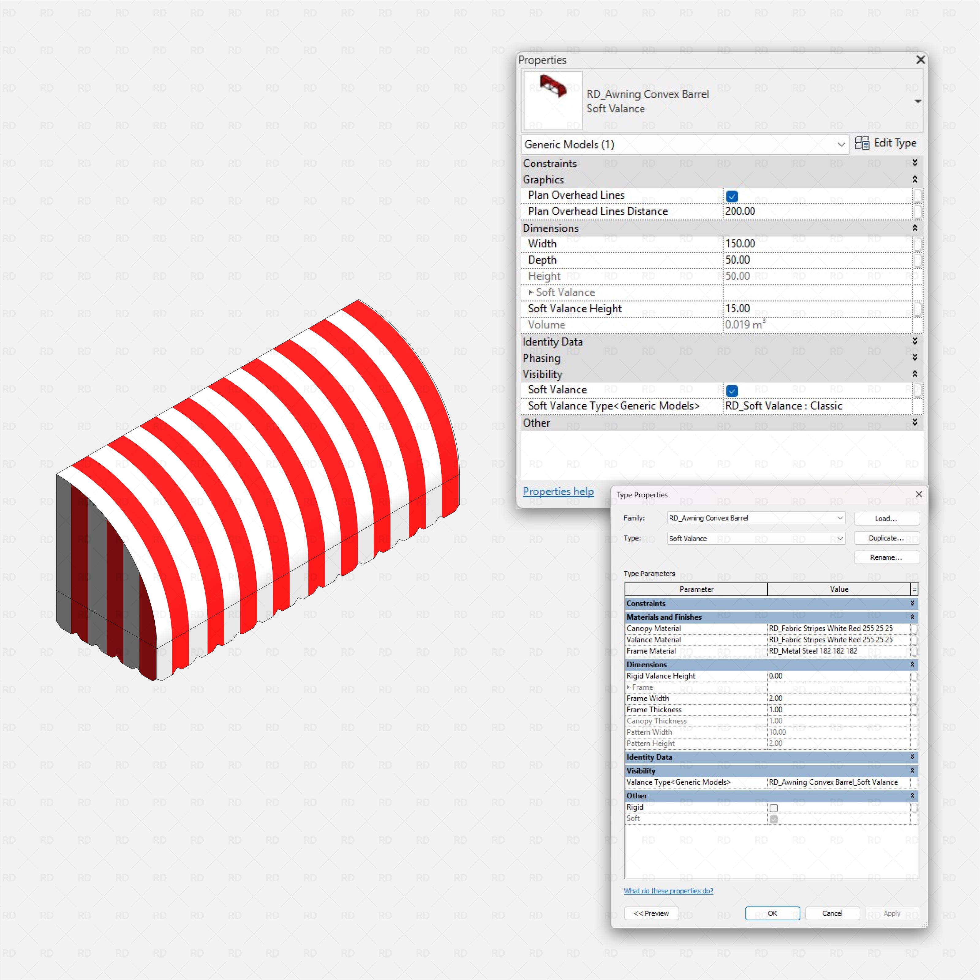Image resolution: width=980 pixels, height=980 pixels.
Task: Collapse the Dimensions group in Properties
Action: [x=914, y=228]
